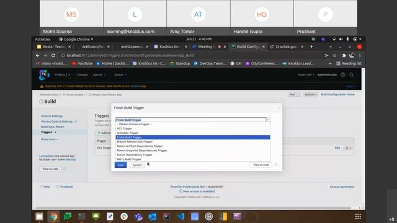Click the site info icon in address bar

pos(63,55)
